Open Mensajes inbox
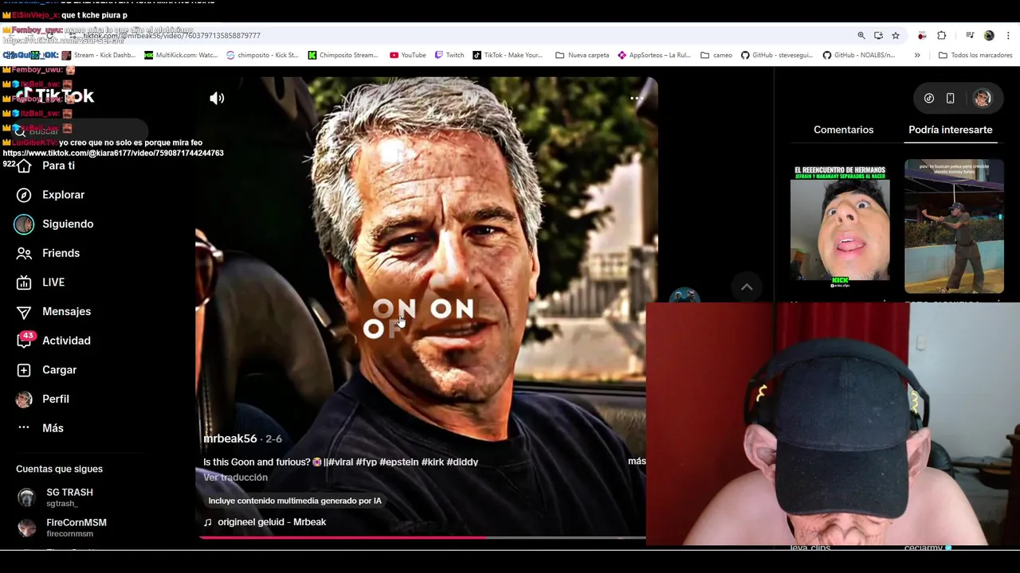This screenshot has width=1020, height=573. pyautogui.click(x=66, y=311)
